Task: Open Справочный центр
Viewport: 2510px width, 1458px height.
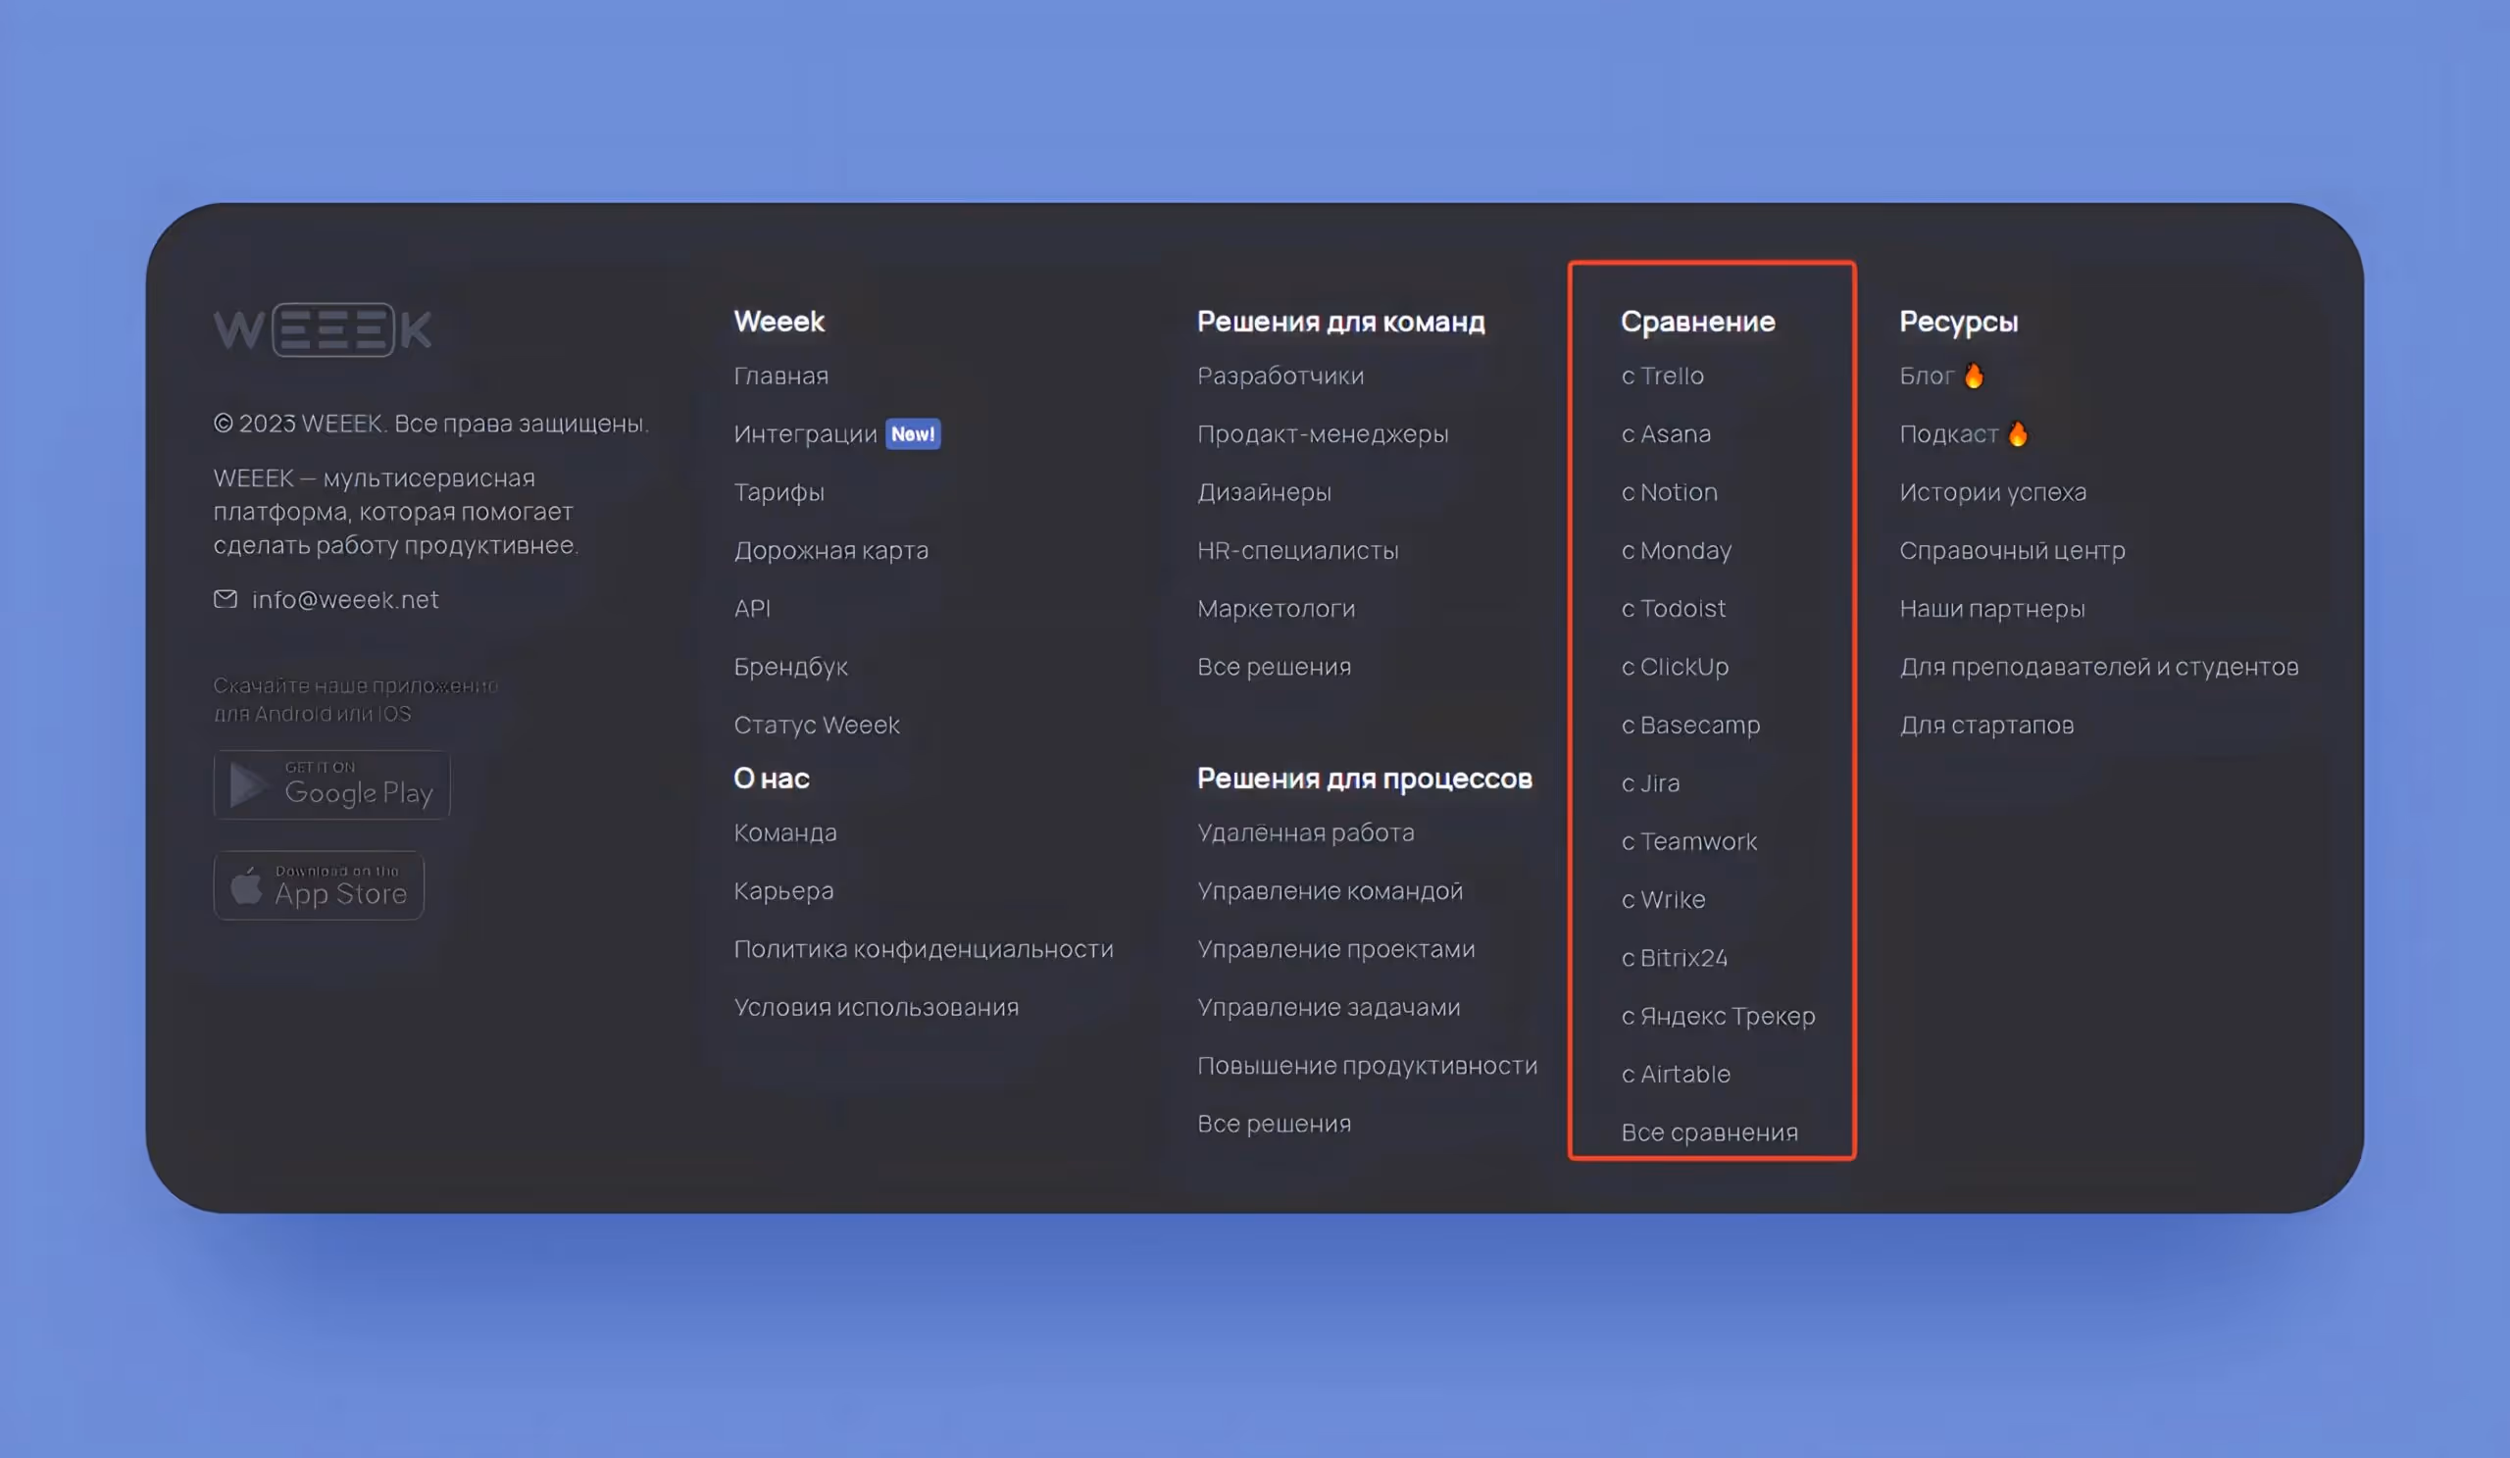Action: point(2012,550)
